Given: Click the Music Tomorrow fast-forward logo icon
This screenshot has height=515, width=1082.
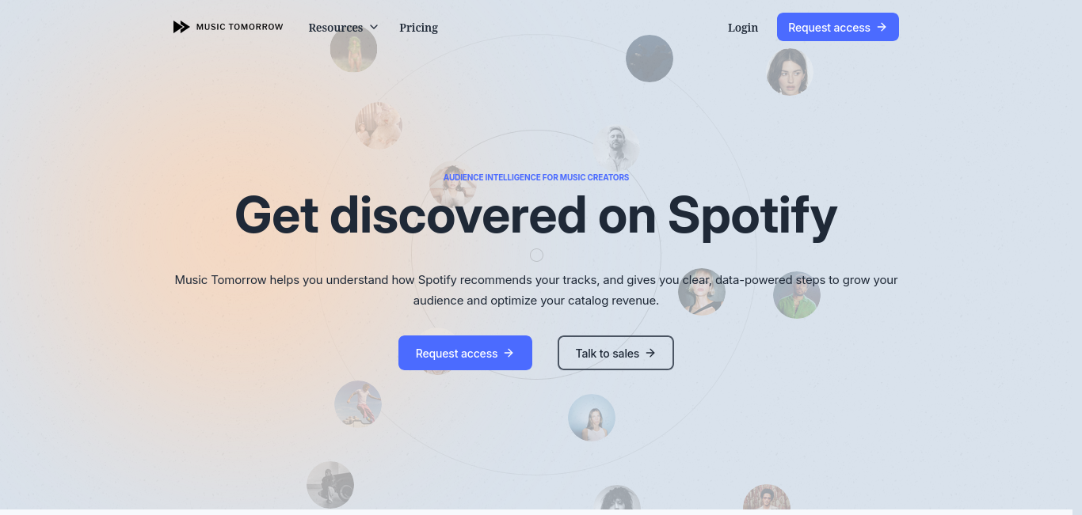Looking at the screenshot, I should pos(181,27).
